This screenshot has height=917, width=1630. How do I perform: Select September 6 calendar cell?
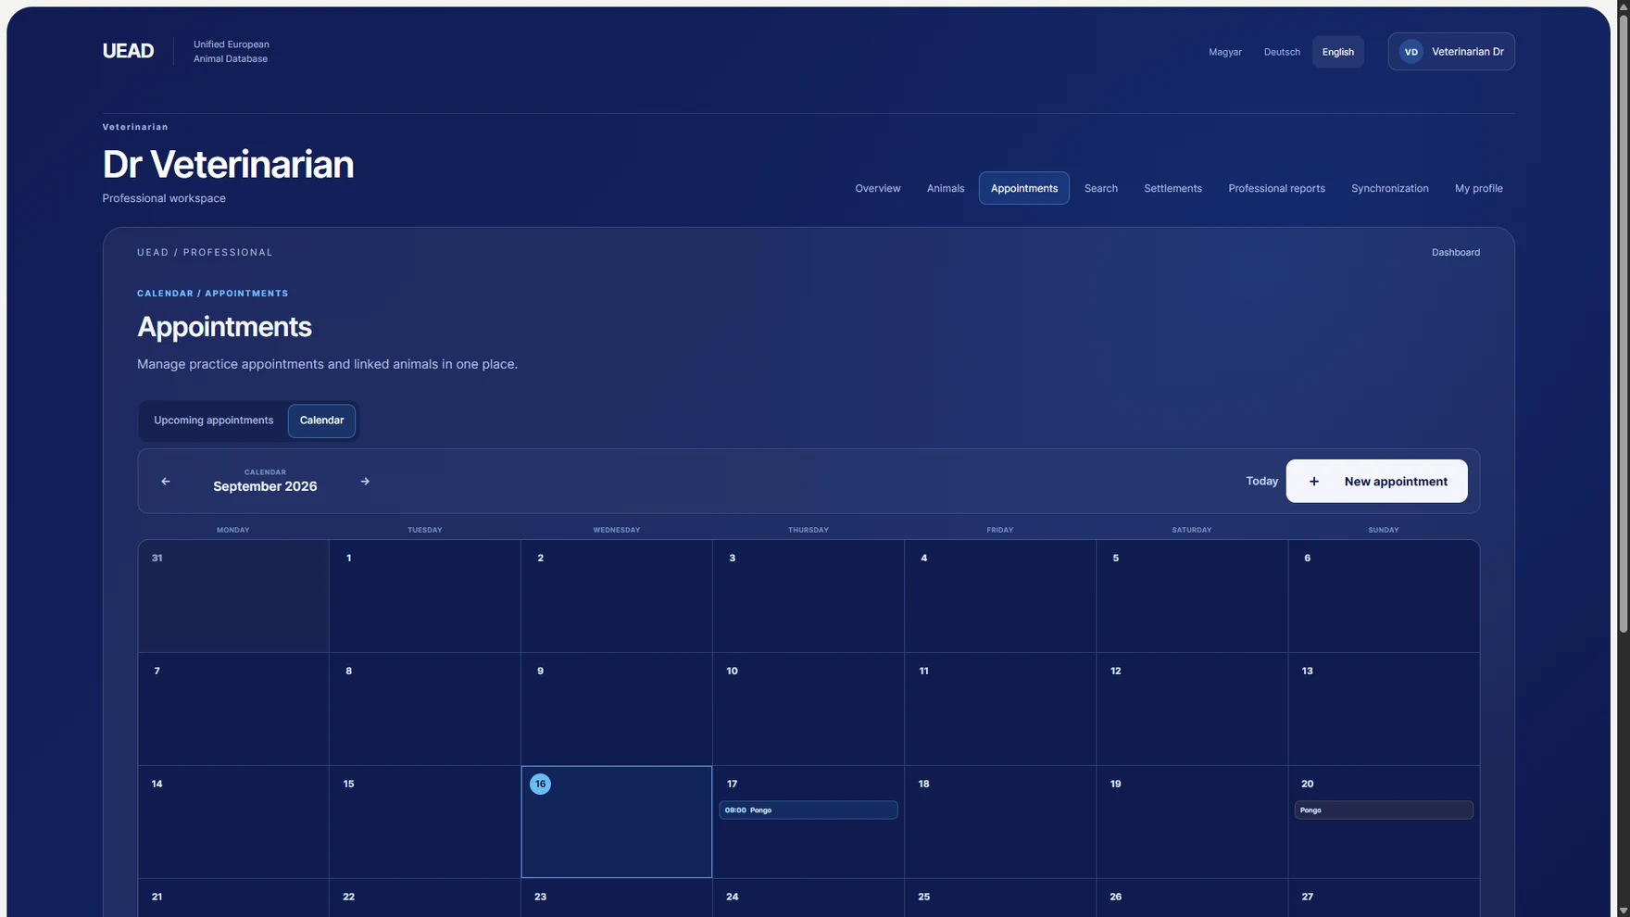(1383, 597)
